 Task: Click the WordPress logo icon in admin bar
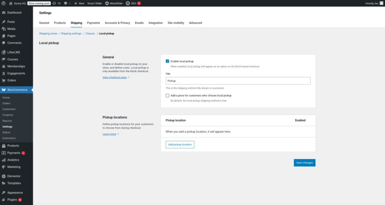click(x=3, y=3)
